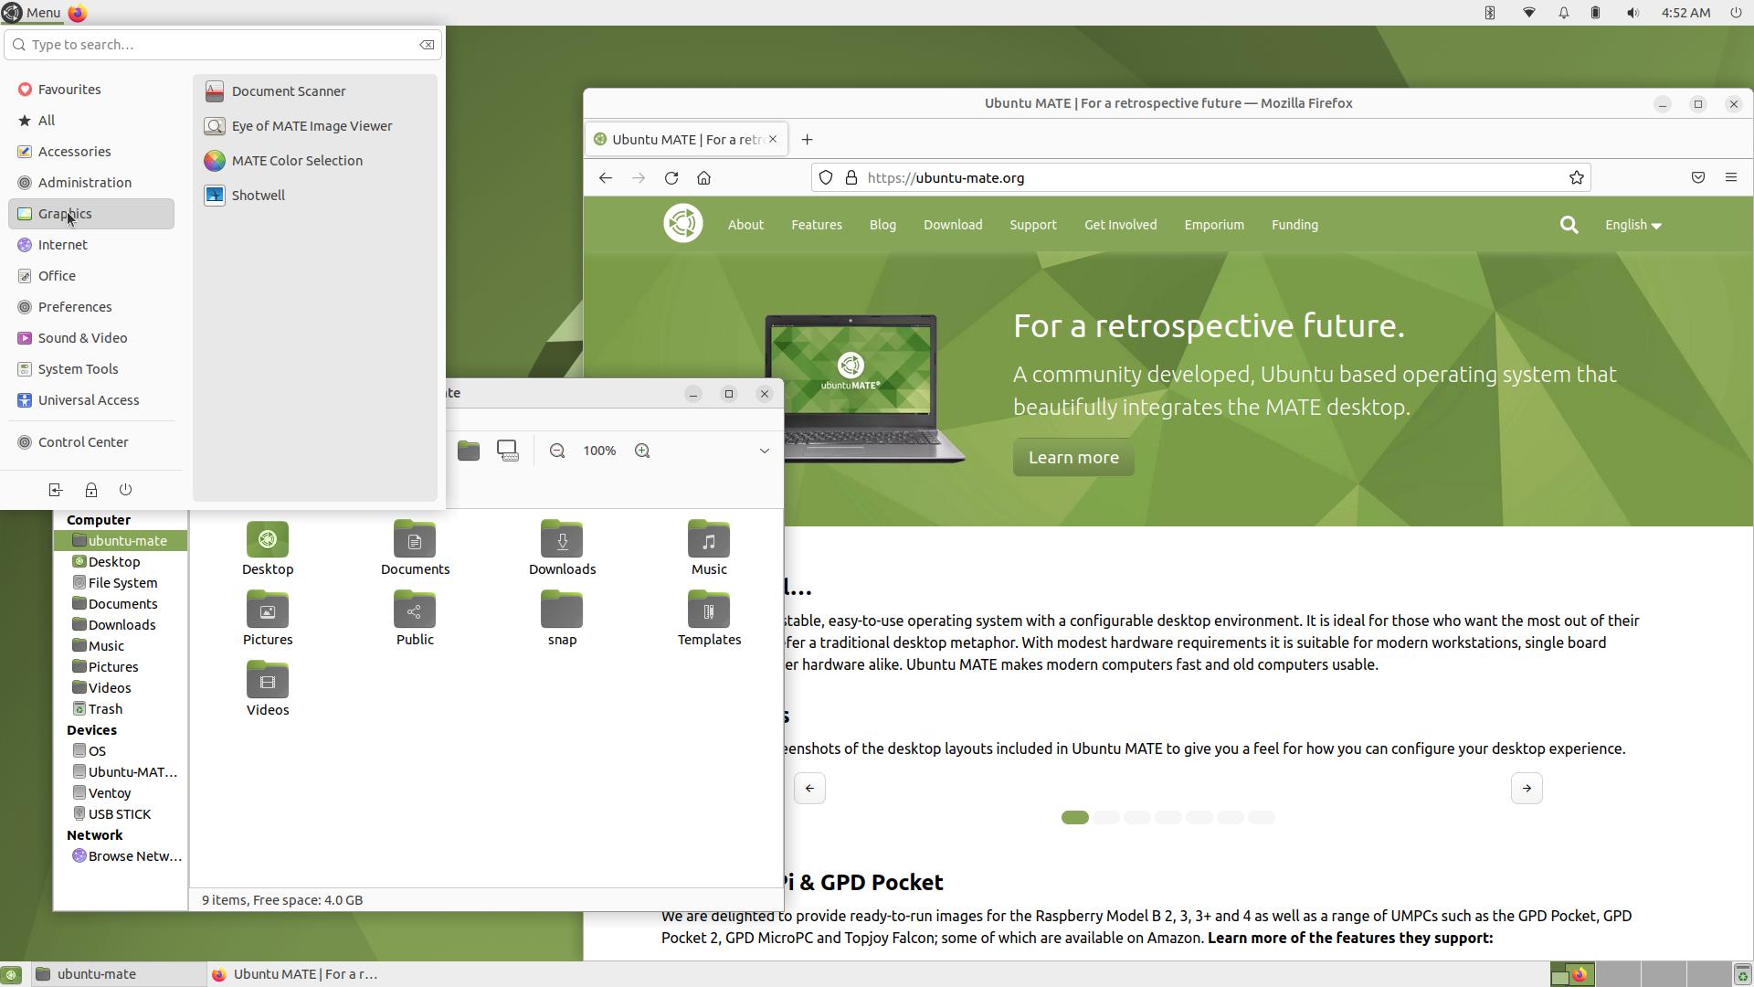Open the Emporium navigation link
This screenshot has height=987, width=1754.
coord(1214,225)
